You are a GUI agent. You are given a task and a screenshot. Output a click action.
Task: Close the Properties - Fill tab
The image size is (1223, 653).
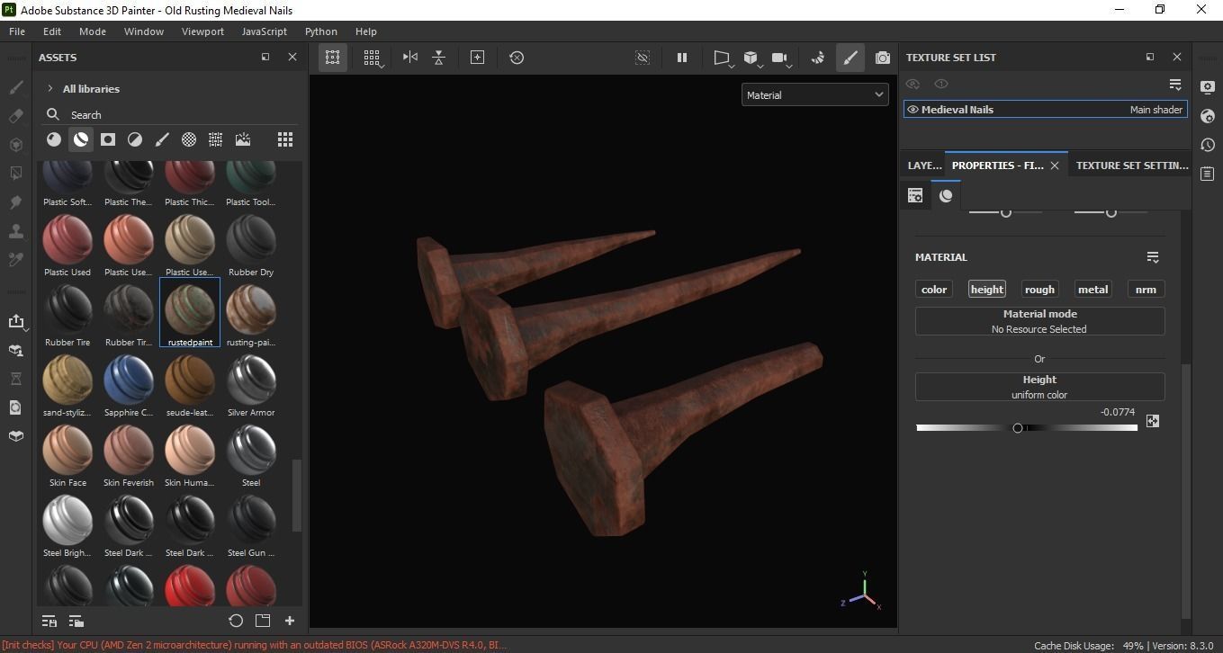click(x=1055, y=165)
